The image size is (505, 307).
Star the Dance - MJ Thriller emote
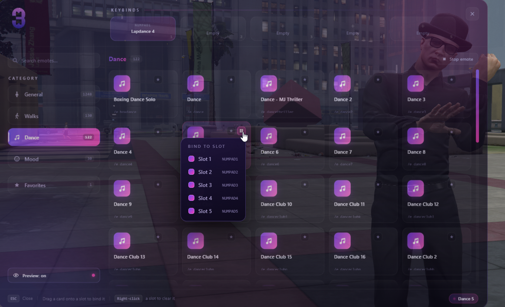[304, 79]
